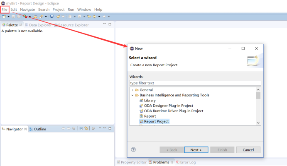
Task: Click the Forward navigation arrow icon
Action: [104, 17]
